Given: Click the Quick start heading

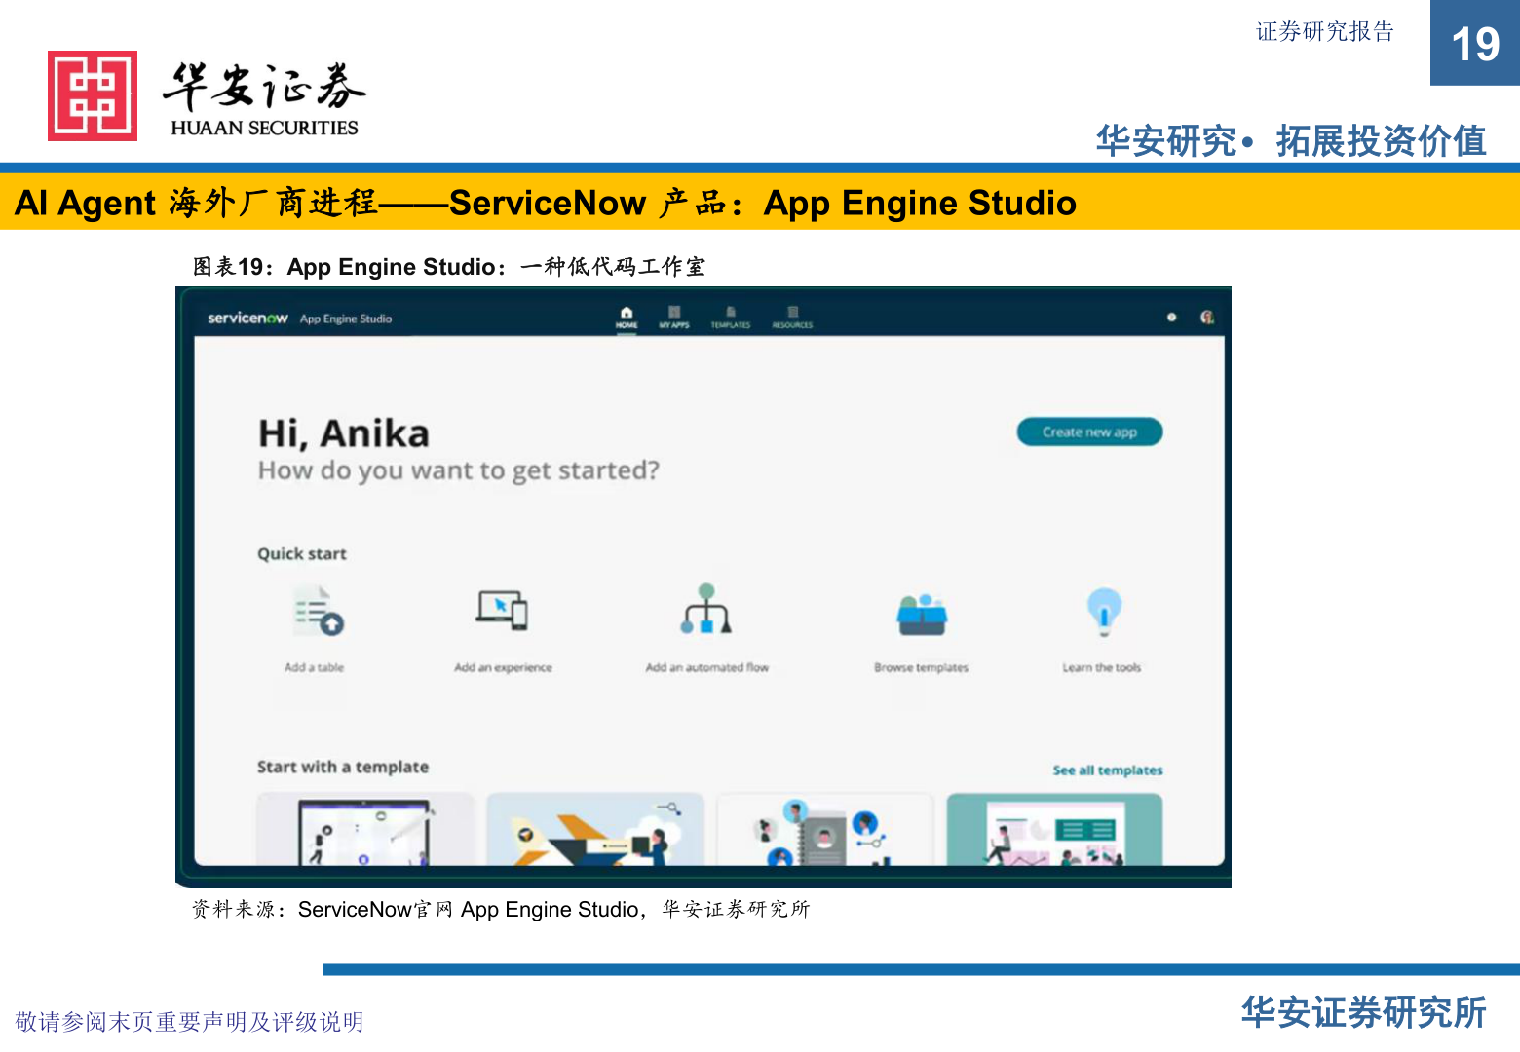Looking at the screenshot, I should tap(302, 554).
